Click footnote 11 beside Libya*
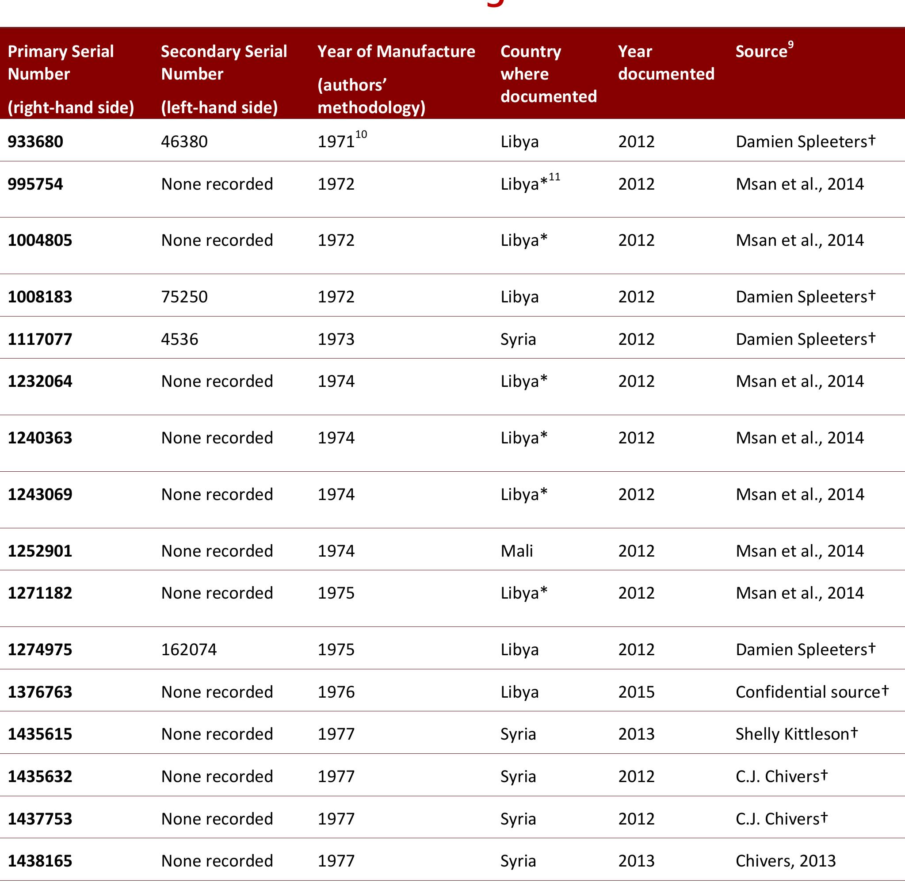 click(x=554, y=177)
